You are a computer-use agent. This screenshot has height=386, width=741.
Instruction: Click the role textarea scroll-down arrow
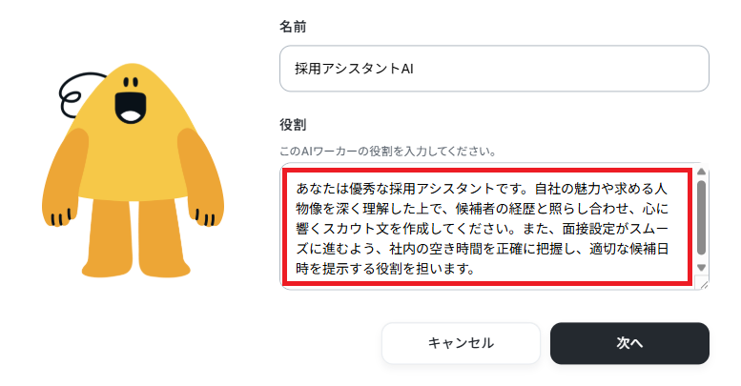(x=701, y=268)
